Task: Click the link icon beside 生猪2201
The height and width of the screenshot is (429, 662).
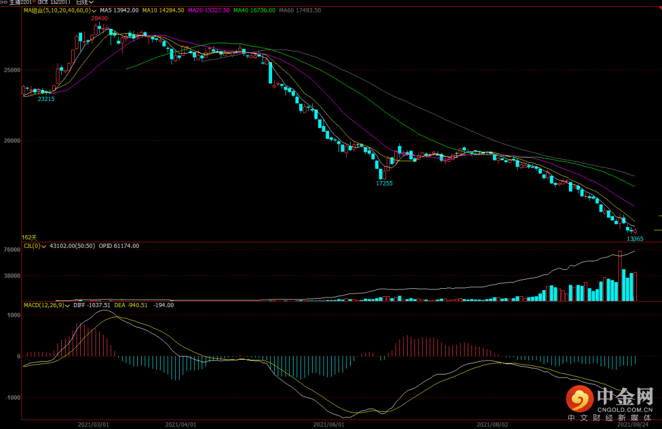Action: [4, 2]
